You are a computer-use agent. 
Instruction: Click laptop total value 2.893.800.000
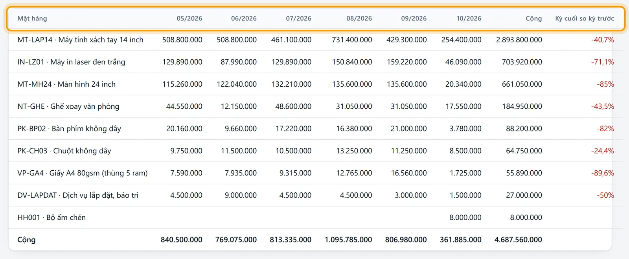pyautogui.click(x=519, y=40)
